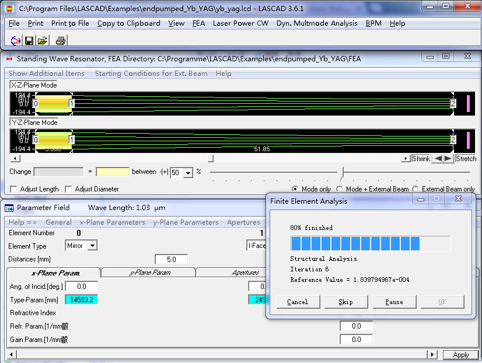Select element 1 marker in X-Z-Plane
The image size is (482, 363).
[71, 103]
